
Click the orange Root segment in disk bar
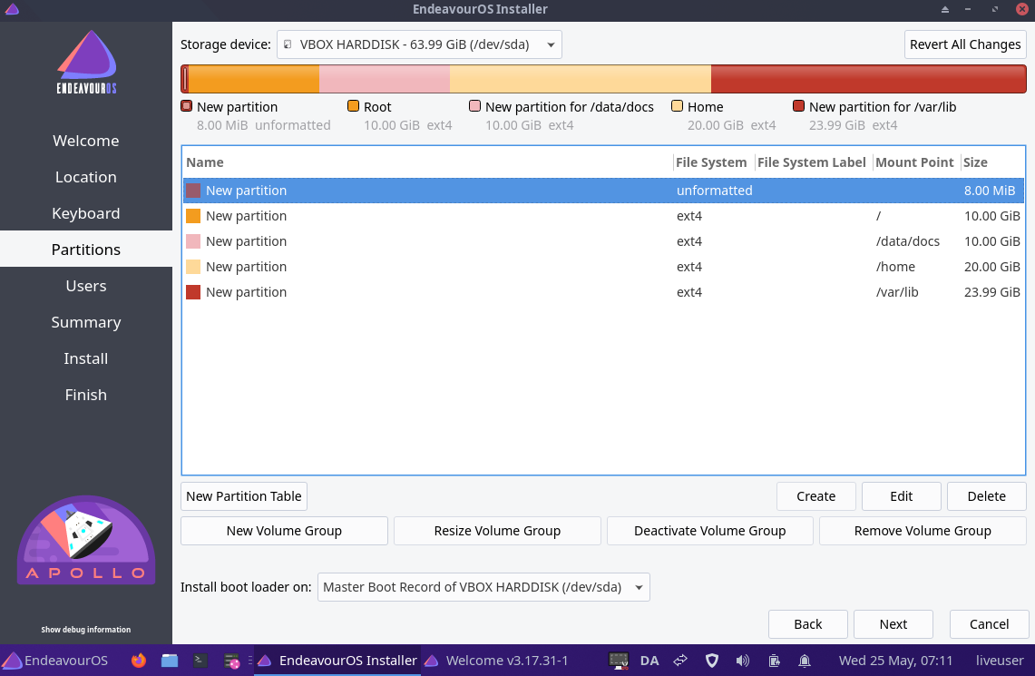[x=254, y=79]
